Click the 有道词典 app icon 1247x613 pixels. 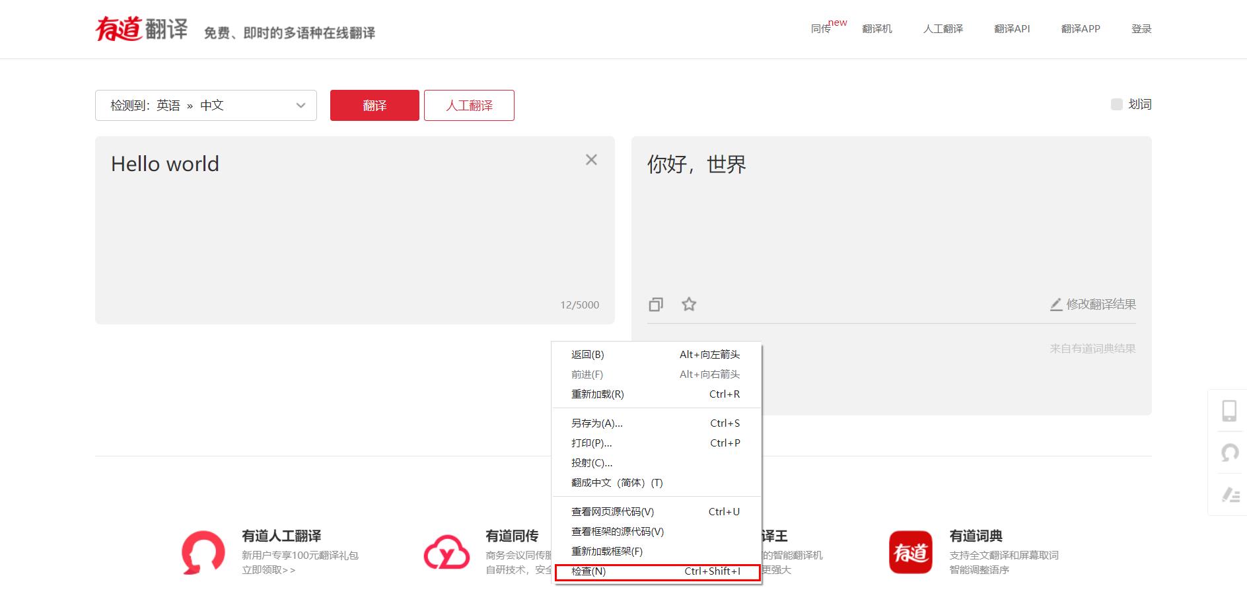click(x=911, y=552)
